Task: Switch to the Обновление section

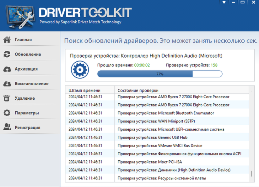Action: 28,54
